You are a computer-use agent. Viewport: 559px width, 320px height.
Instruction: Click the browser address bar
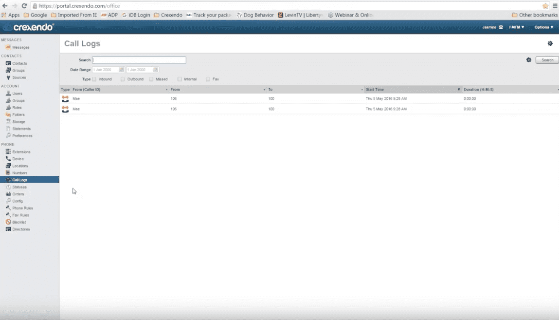(x=285, y=6)
